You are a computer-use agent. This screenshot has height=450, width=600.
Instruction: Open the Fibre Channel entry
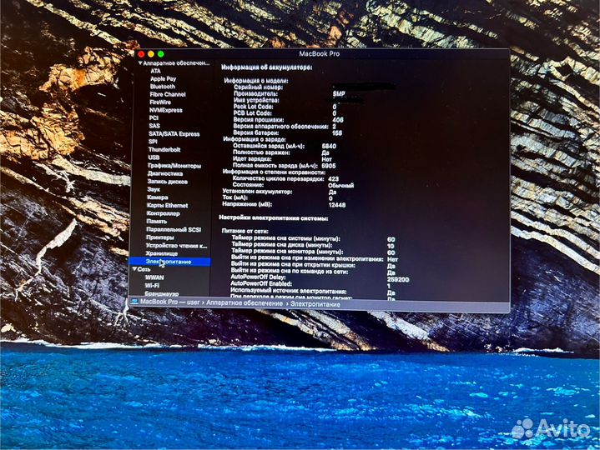[x=168, y=94]
